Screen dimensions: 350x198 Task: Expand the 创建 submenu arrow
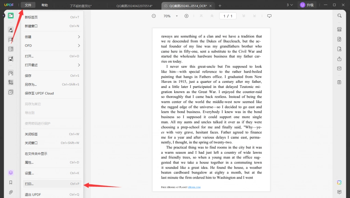tap(79, 37)
